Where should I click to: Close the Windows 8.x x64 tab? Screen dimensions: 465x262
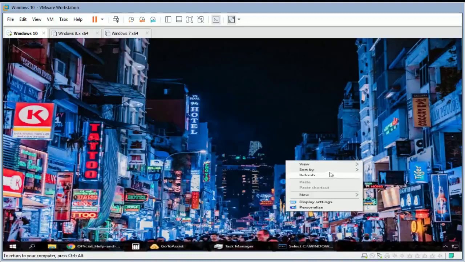97,33
